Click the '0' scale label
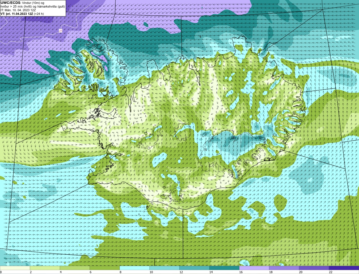 click(x=1, y=272)
